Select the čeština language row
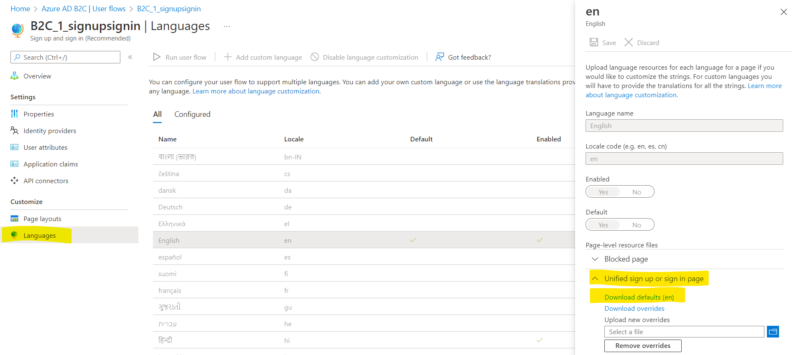 pos(364,174)
